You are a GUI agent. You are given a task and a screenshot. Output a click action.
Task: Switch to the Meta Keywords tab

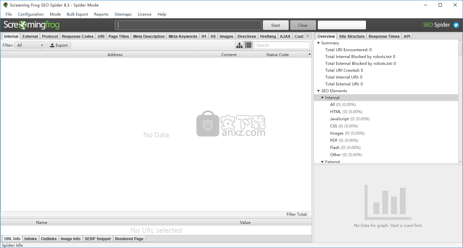pos(183,36)
